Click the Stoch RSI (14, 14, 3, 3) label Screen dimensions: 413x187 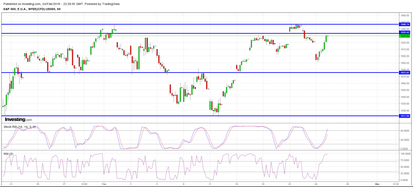20,127
